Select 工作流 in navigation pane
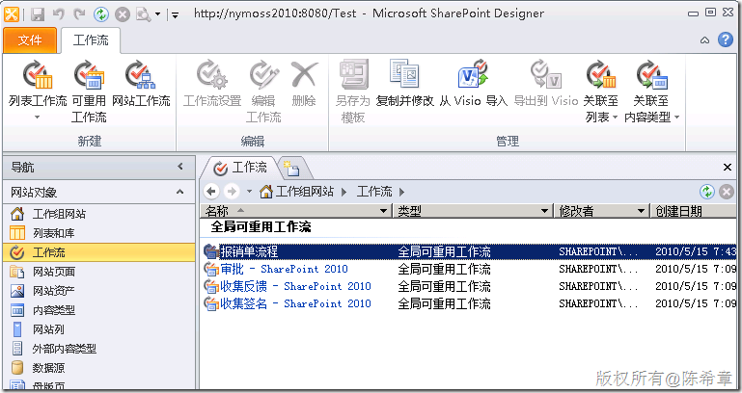742x393 pixels. pyautogui.click(x=99, y=252)
